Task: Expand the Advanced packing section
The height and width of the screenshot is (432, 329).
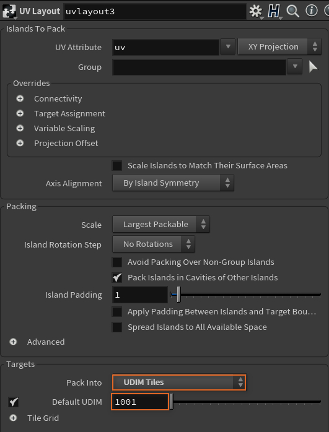Action: [13, 342]
